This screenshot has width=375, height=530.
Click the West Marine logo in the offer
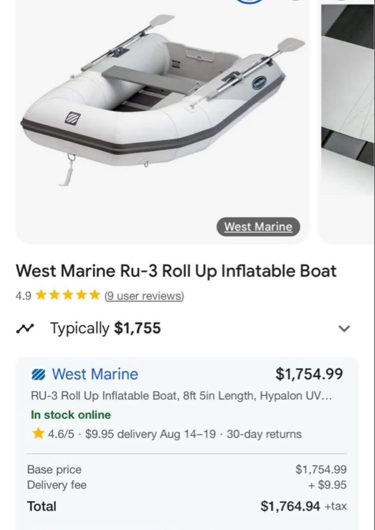(38, 375)
